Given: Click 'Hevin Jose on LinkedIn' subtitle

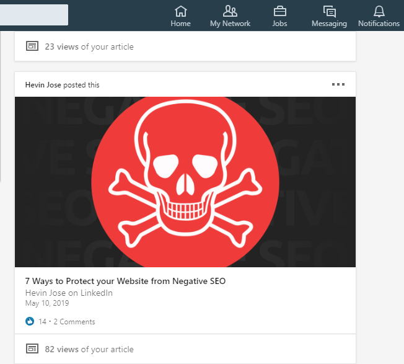Looking at the screenshot, I should coord(69,293).
